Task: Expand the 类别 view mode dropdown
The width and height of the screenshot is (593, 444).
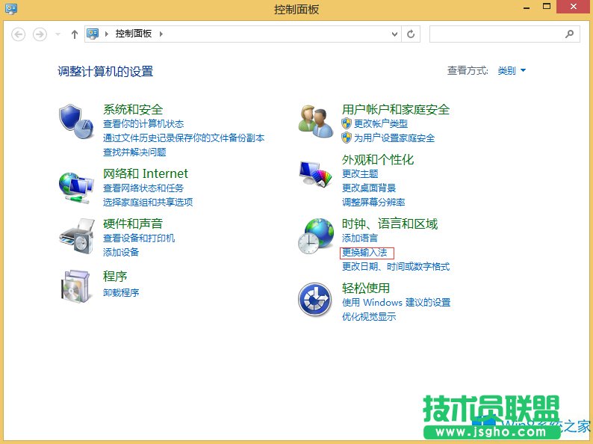Action: click(512, 71)
